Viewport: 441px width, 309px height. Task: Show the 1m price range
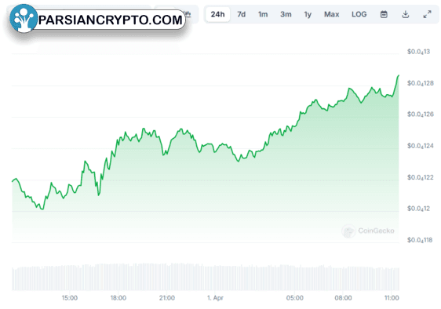[x=263, y=14]
